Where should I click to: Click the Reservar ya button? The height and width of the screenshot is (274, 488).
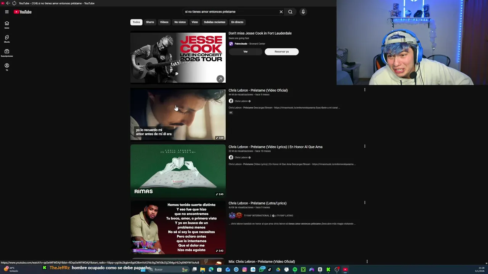282,52
